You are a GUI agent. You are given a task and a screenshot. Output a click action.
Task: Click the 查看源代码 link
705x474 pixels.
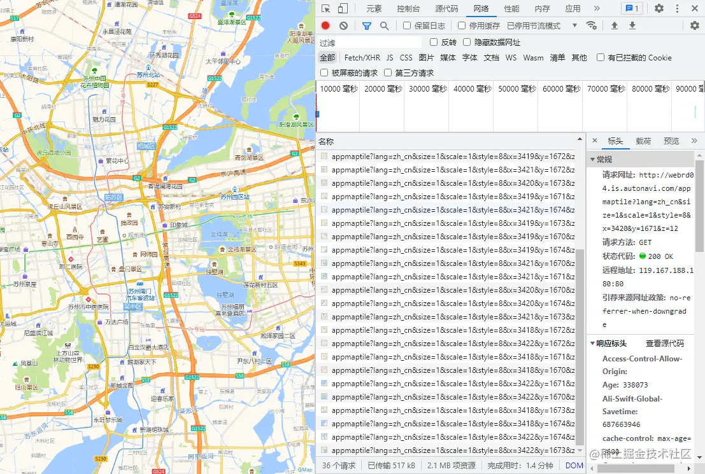[665, 343]
